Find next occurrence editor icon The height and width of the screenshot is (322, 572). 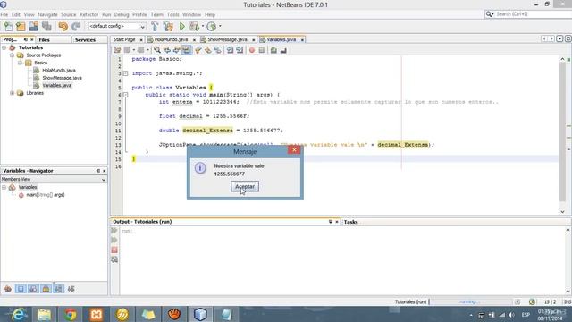tap(177, 50)
